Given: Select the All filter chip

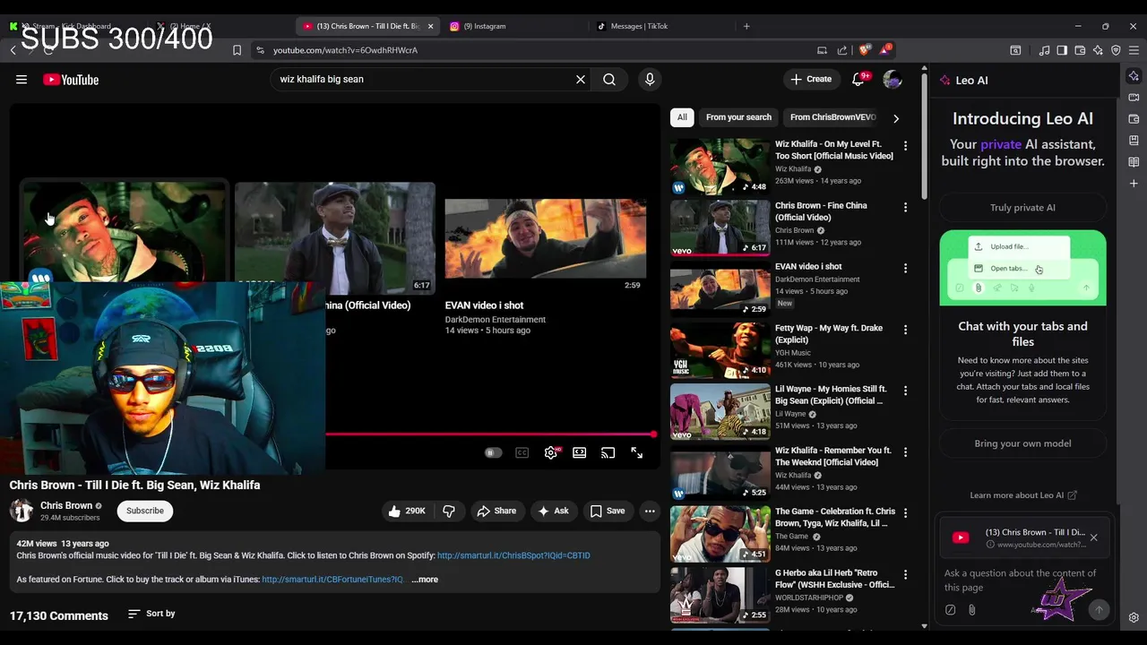Looking at the screenshot, I should click(x=682, y=117).
